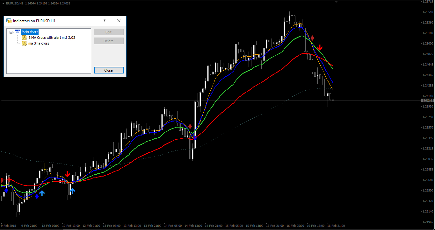Click the chart shift triangle on the top edge
Screen dimensions: 435x230
(336, 2)
